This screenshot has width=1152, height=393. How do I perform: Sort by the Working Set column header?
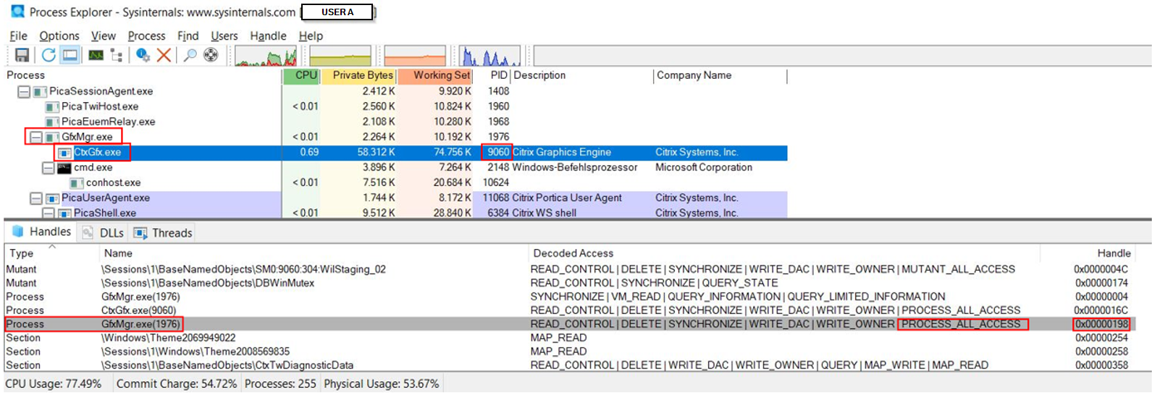coord(434,75)
